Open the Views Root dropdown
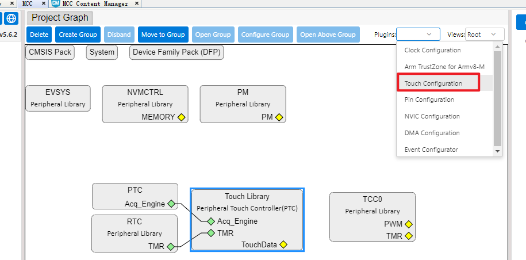This screenshot has width=526, height=260. (x=485, y=34)
